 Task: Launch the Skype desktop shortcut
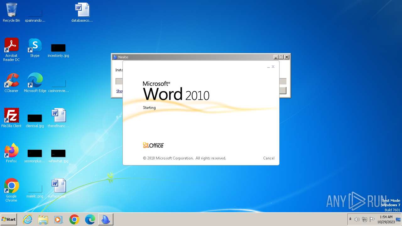(35, 48)
